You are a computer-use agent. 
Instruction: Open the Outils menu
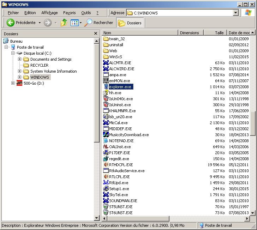pyautogui.click(x=86, y=13)
